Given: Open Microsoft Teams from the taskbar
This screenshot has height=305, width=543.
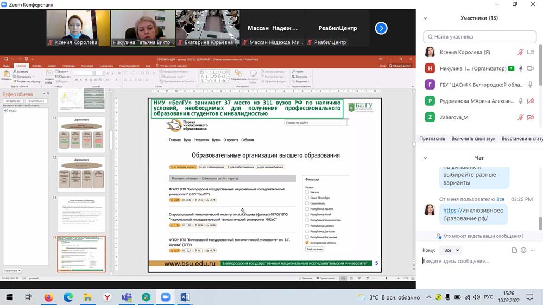Looking at the screenshot, I should (x=127, y=297).
